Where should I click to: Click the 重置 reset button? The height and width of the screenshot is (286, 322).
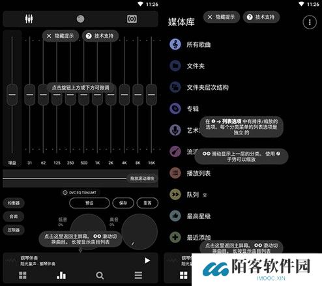(147, 203)
